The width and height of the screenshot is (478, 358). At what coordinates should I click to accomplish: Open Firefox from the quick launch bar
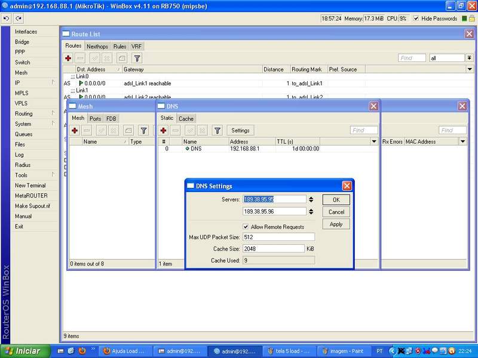point(82,351)
